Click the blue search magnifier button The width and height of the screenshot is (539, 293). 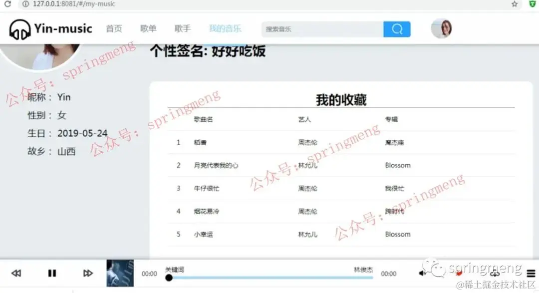(397, 29)
